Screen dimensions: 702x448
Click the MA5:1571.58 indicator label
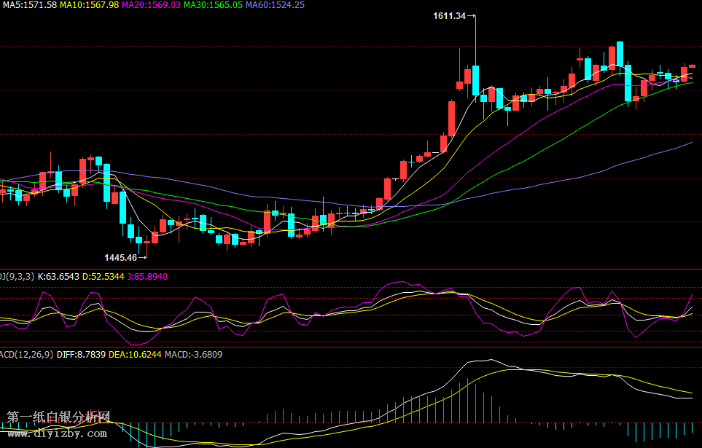29,5
